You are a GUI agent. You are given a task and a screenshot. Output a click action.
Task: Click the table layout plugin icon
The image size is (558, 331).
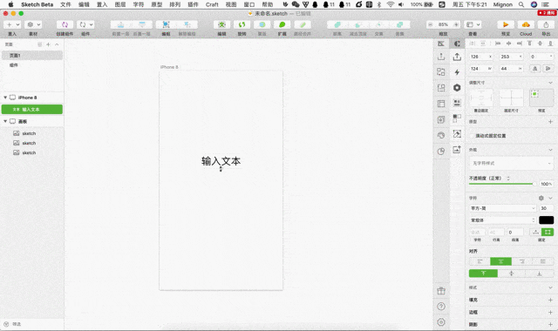pos(441,104)
